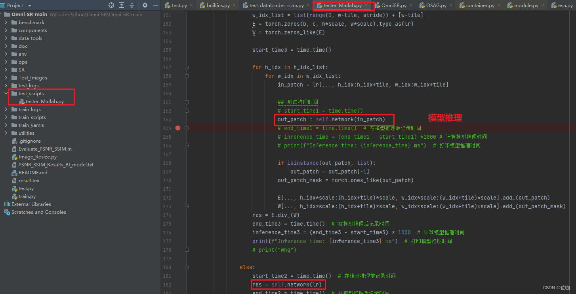Screen dimensions: 576x294
Task: Open the Project view dropdown
Action: tap(30, 6)
